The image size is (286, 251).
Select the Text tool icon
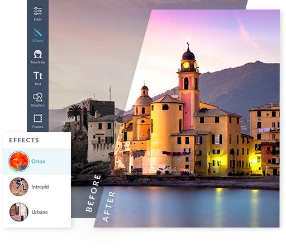coord(38,76)
